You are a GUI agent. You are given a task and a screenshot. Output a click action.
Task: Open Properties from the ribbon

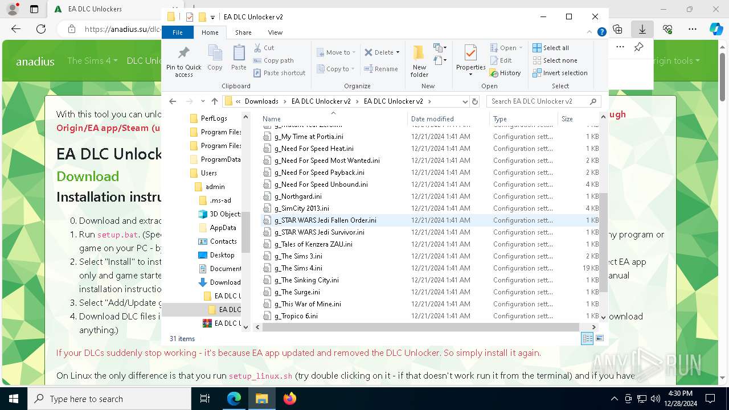pyautogui.click(x=470, y=61)
